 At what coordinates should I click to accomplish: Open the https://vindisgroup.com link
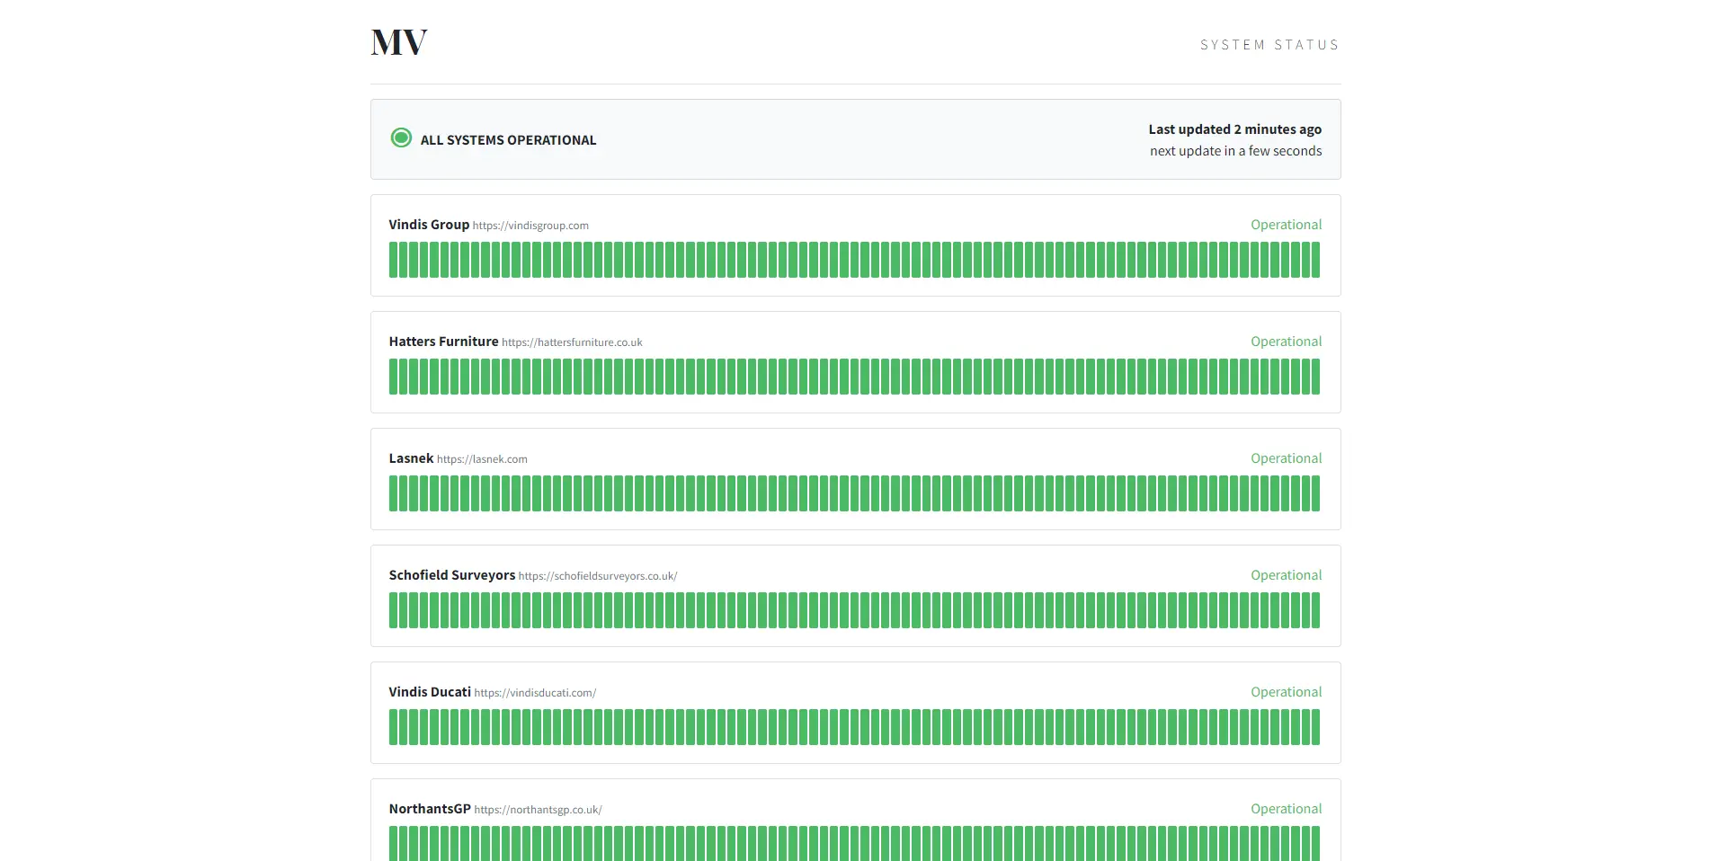[x=530, y=226]
